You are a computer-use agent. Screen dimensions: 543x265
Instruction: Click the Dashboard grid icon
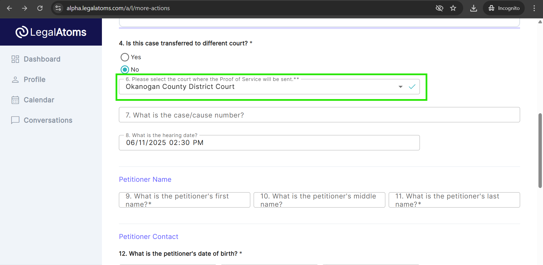click(15, 59)
